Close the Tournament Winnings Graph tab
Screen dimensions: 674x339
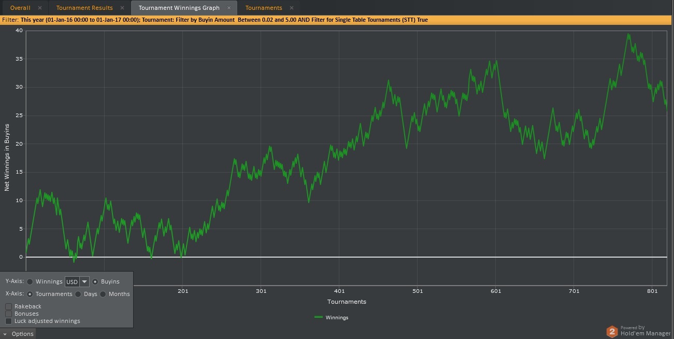coord(229,8)
